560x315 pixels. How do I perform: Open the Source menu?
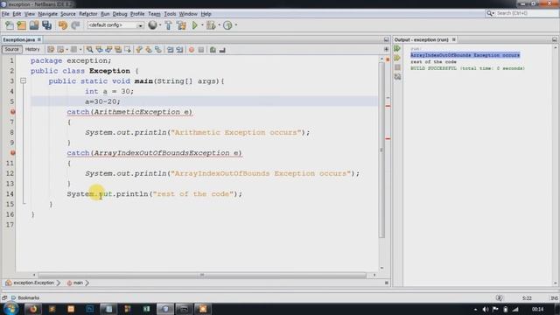68,14
